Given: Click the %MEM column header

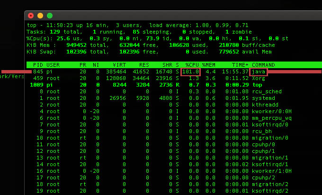Looking at the screenshot, I should (209, 65).
